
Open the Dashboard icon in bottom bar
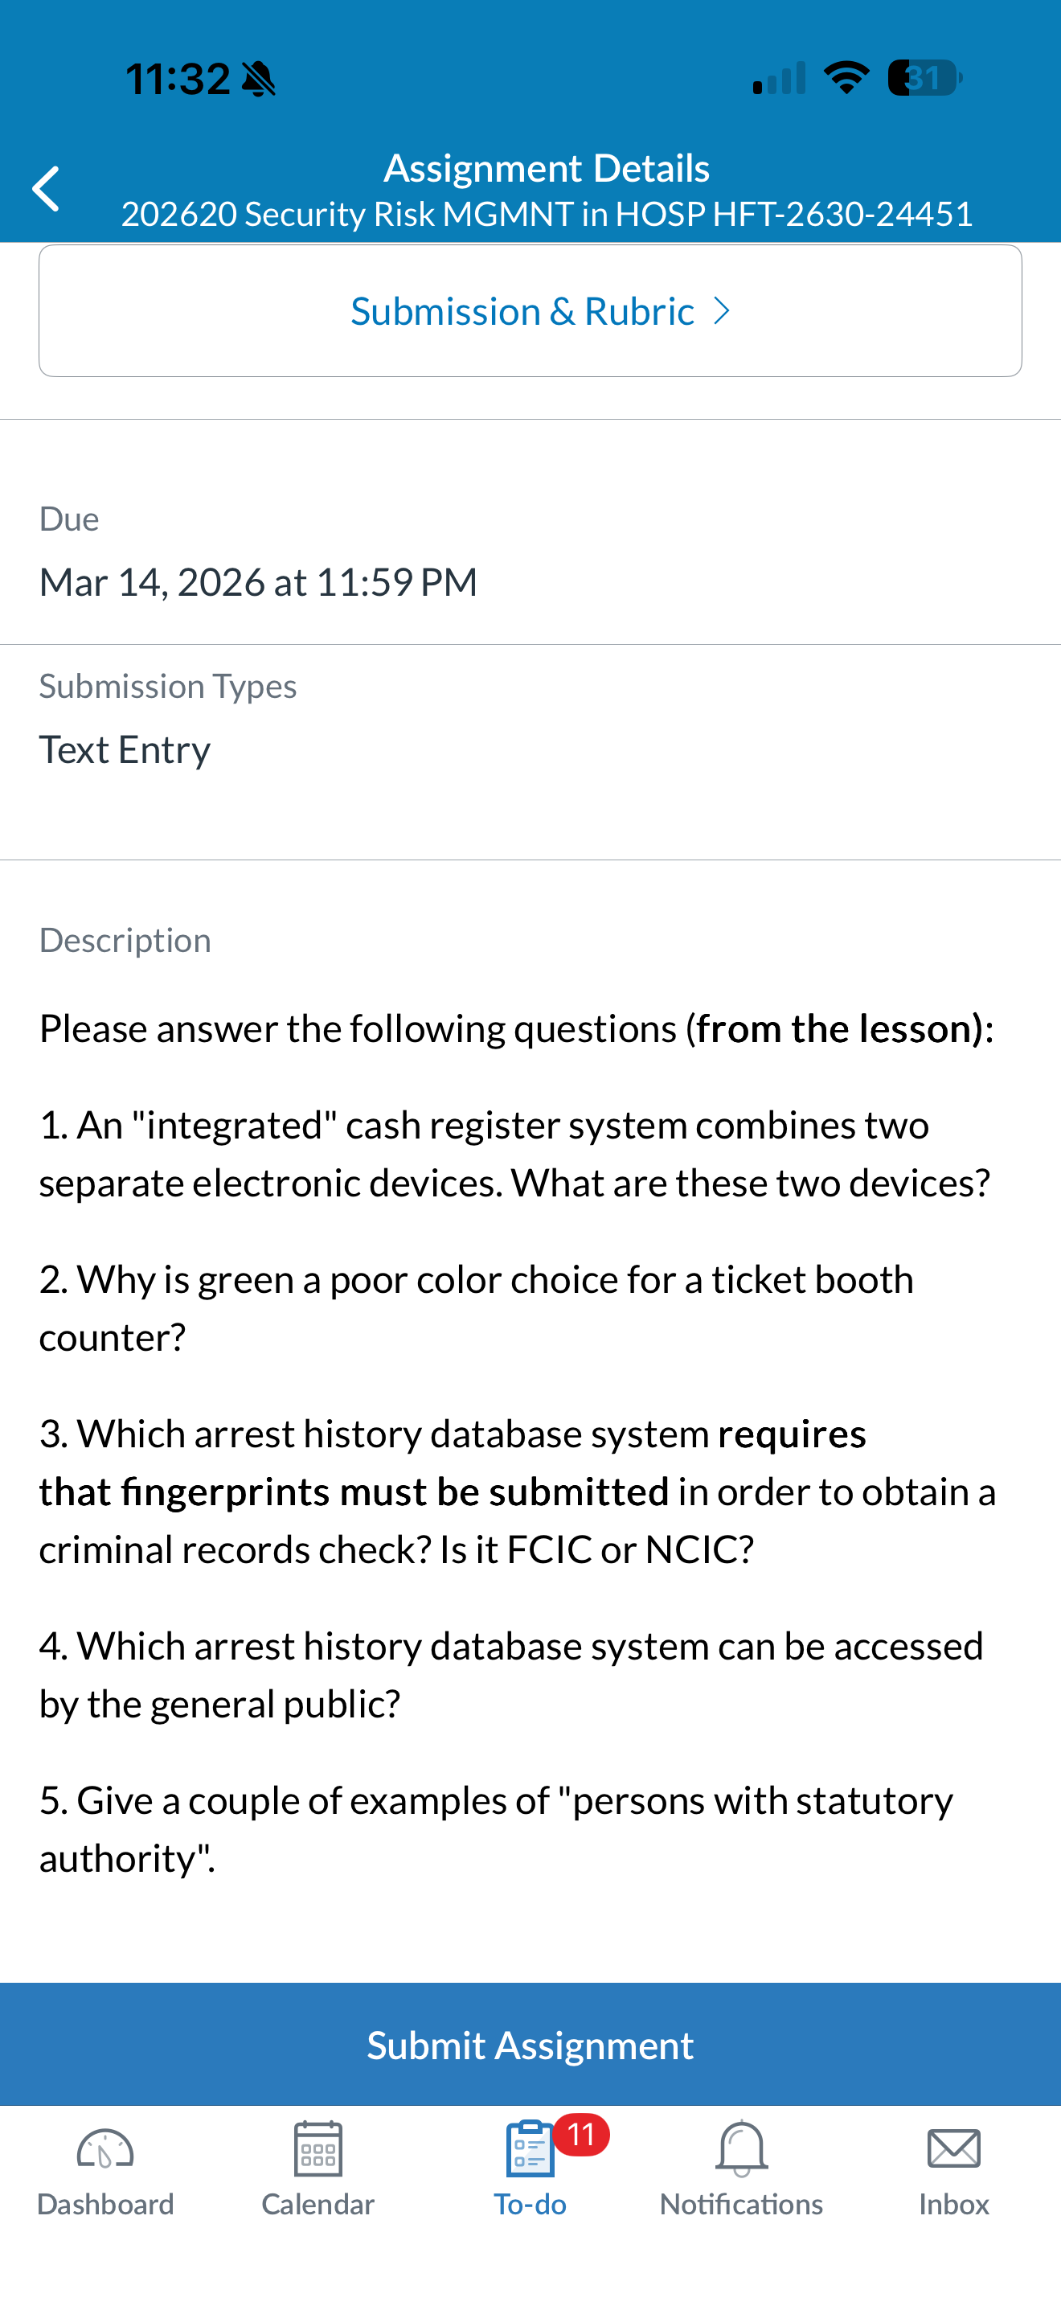[x=105, y=2149]
